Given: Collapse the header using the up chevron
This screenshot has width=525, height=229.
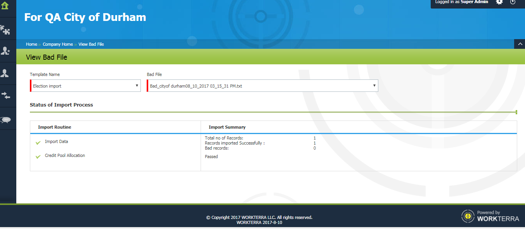Looking at the screenshot, I should 520,44.
